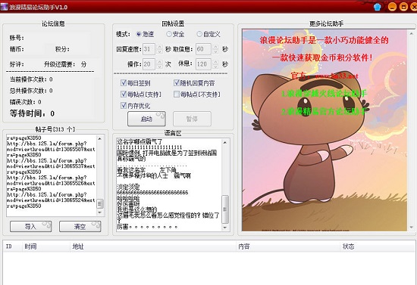The height and width of the screenshot is (285, 417).
Task: Click the 帖子号 list scrollbar thumb
Action: click(x=100, y=203)
